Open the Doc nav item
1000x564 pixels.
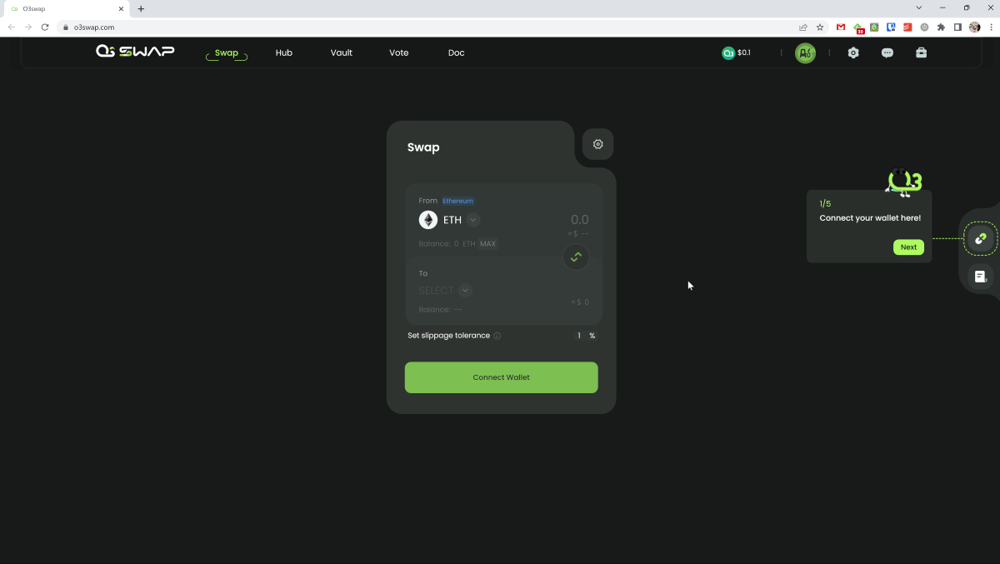[x=457, y=52]
